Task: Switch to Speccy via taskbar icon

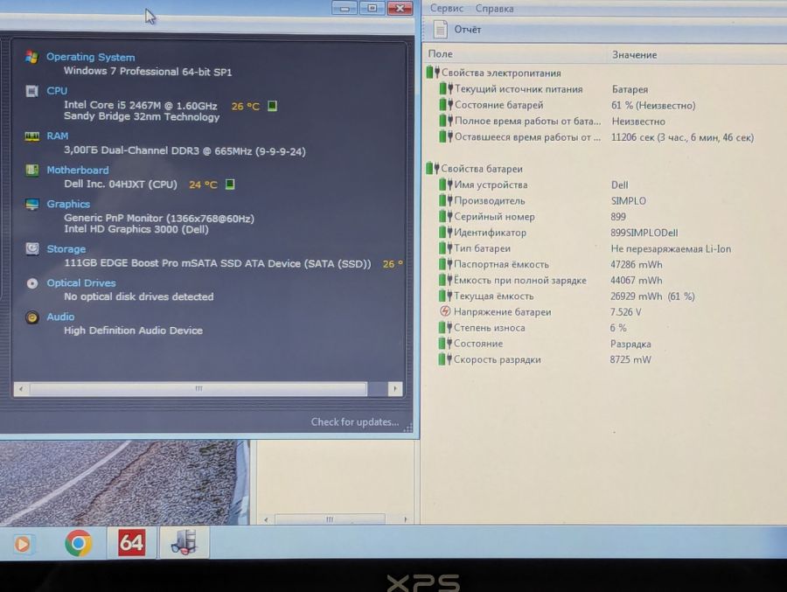Action: click(x=184, y=543)
